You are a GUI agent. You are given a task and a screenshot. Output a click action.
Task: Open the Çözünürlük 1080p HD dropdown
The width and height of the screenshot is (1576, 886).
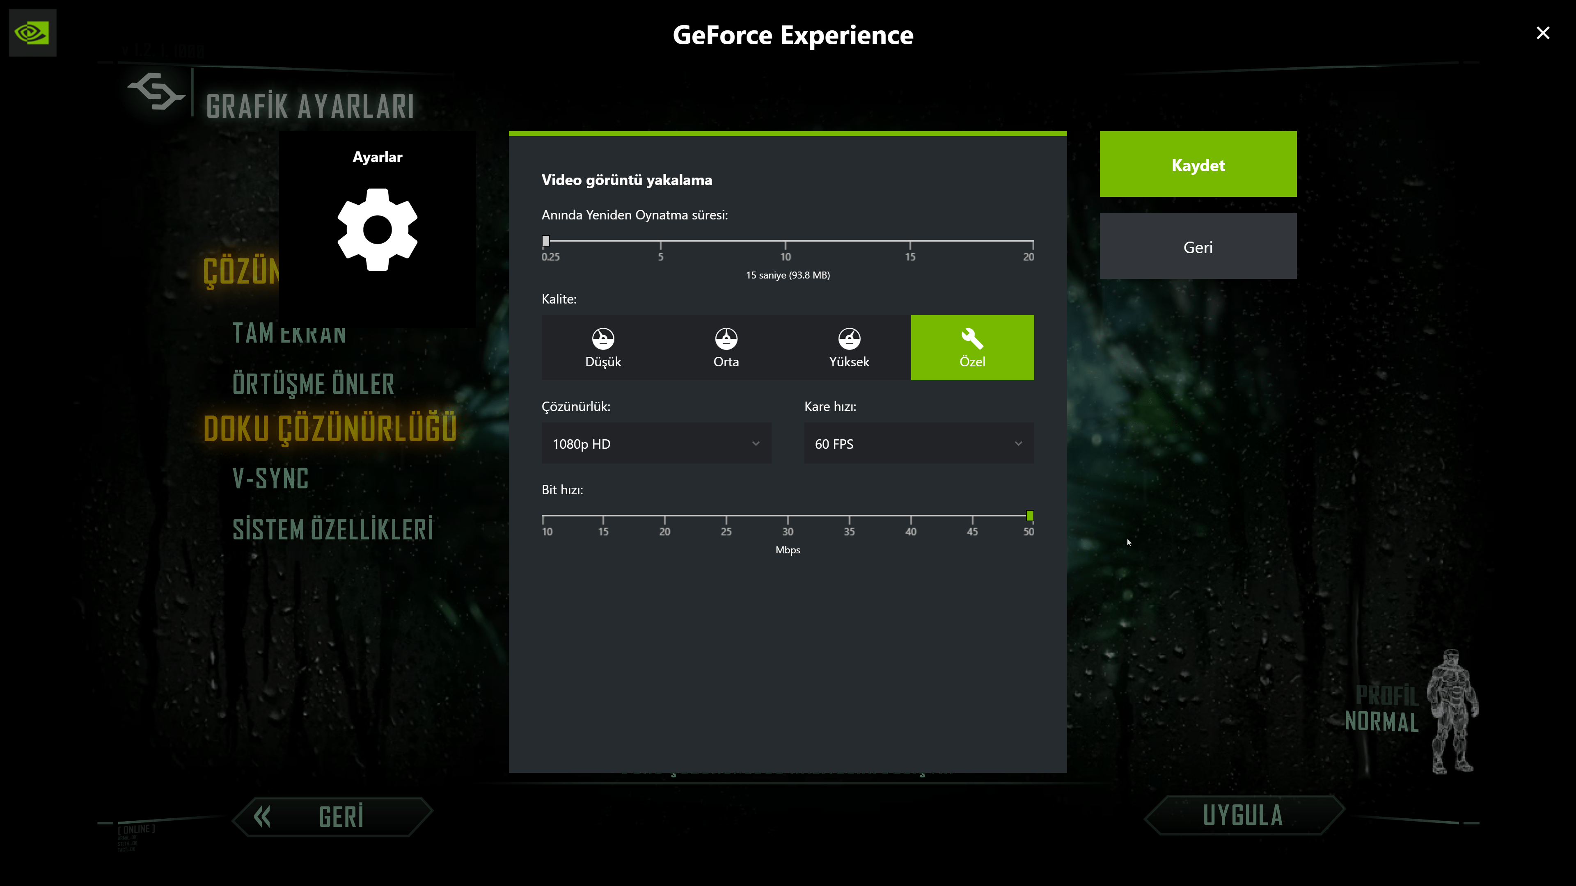click(656, 443)
